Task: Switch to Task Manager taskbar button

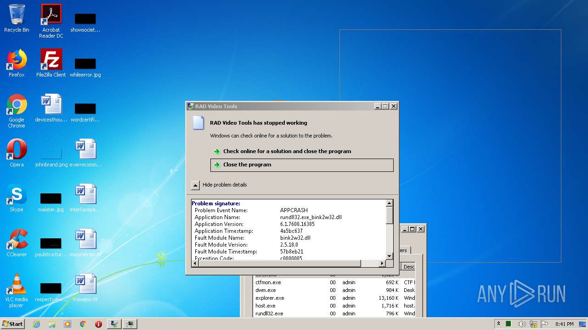Action: pyautogui.click(x=130, y=324)
